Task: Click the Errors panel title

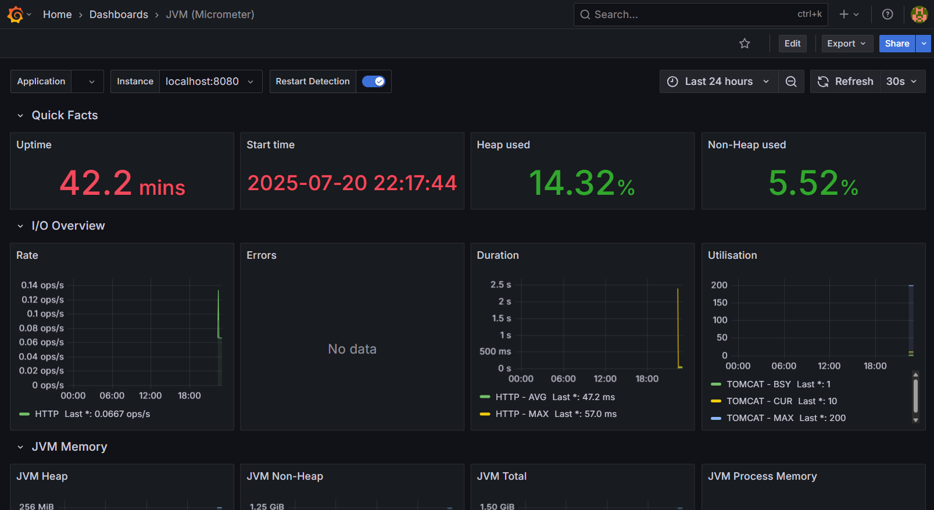Action: click(262, 255)
